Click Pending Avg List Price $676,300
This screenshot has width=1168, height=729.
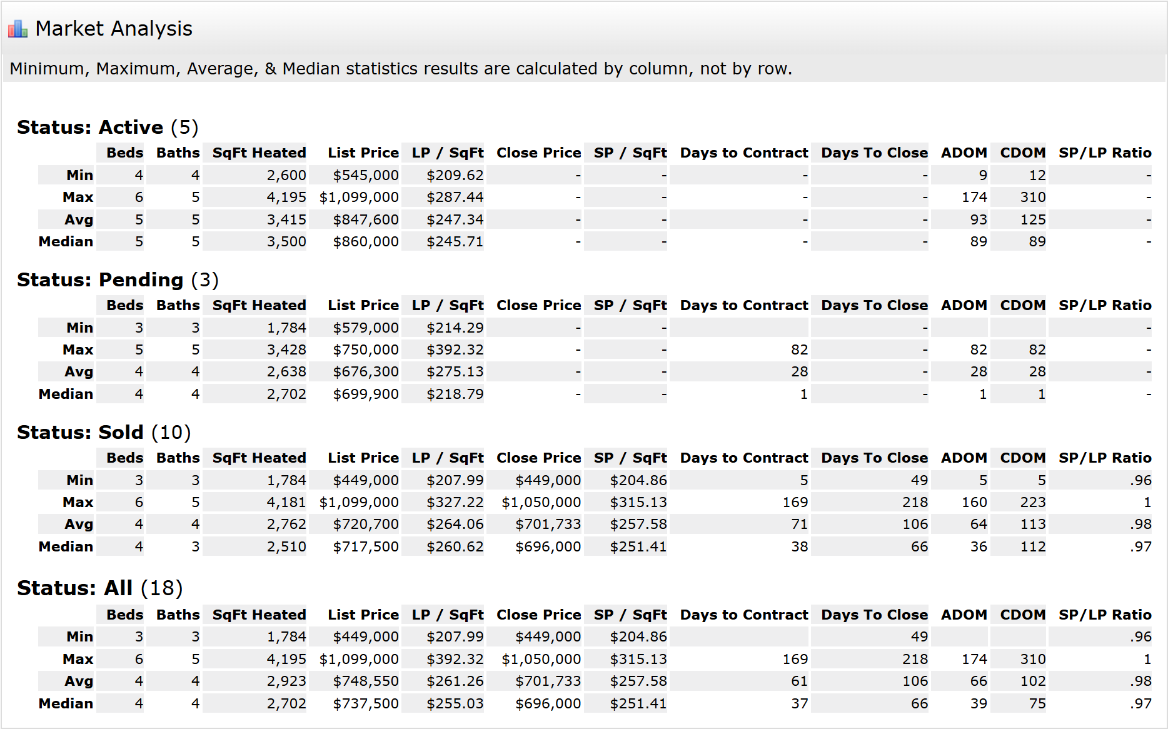point(366,371)
